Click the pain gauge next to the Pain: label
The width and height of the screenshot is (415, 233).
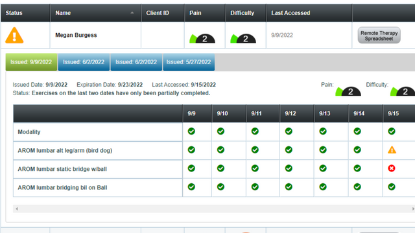pos(348,91)
